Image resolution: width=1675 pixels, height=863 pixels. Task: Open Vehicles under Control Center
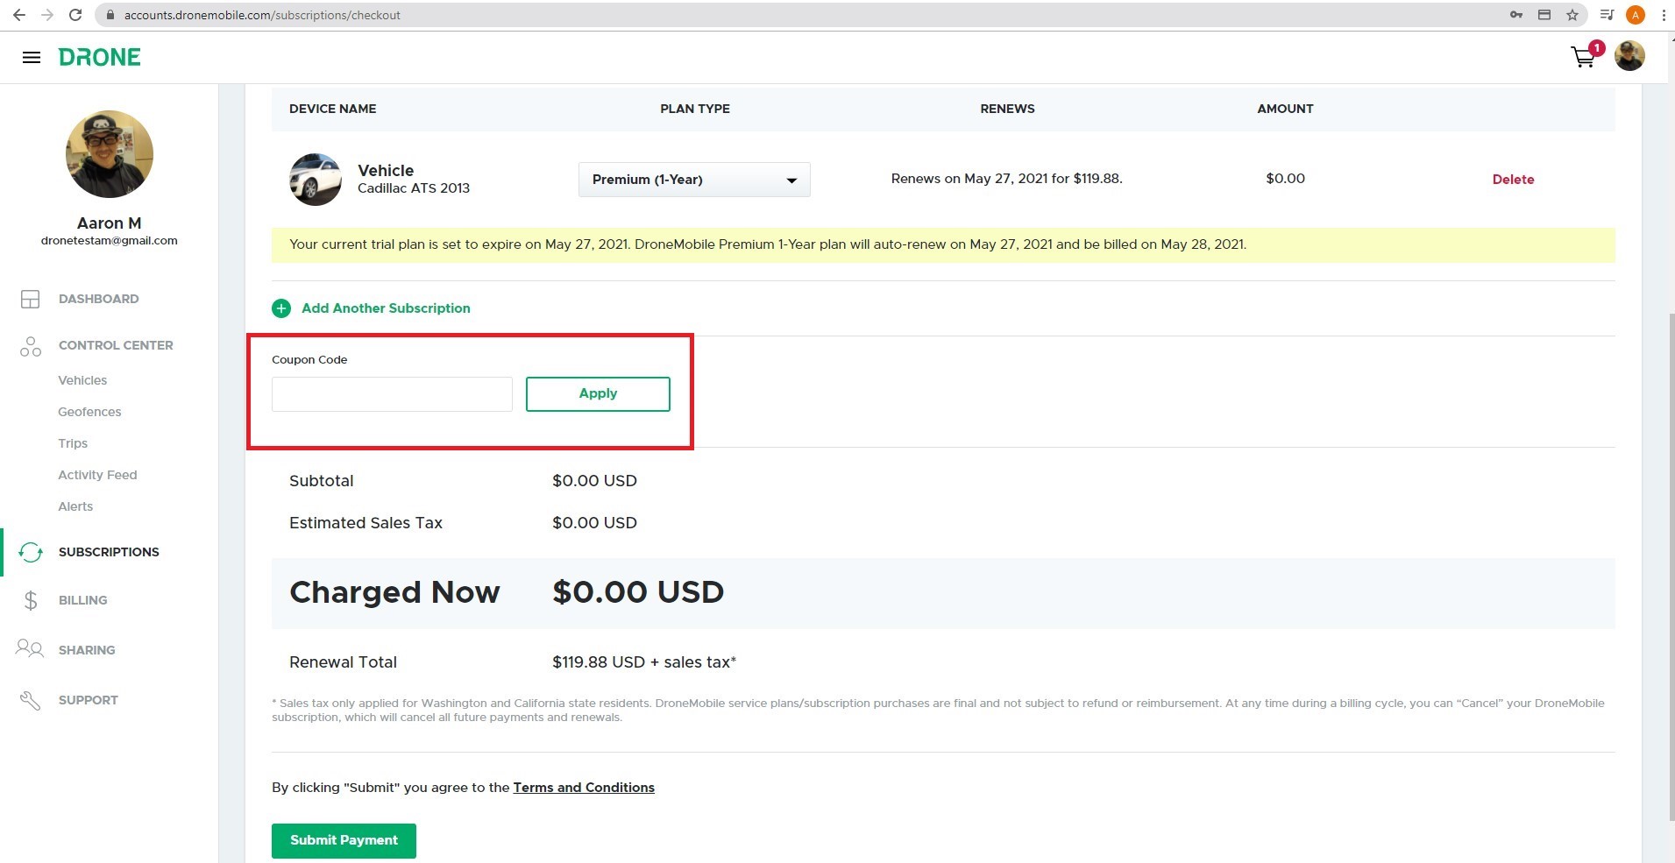pos(82,380)
